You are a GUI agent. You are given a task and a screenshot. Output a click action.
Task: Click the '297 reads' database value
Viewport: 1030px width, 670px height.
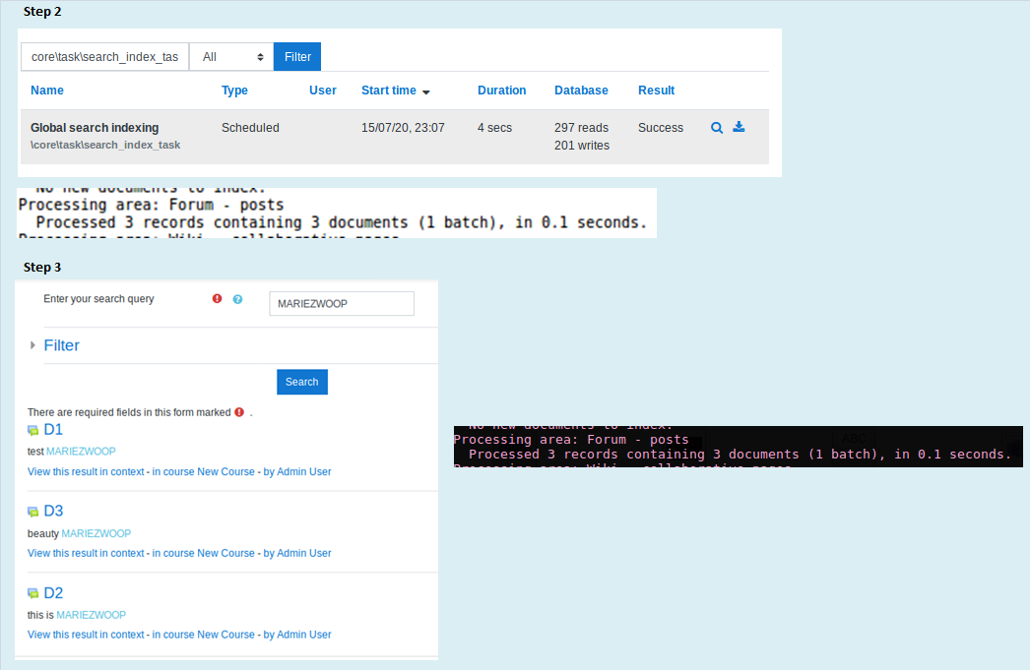click(581, 128)
